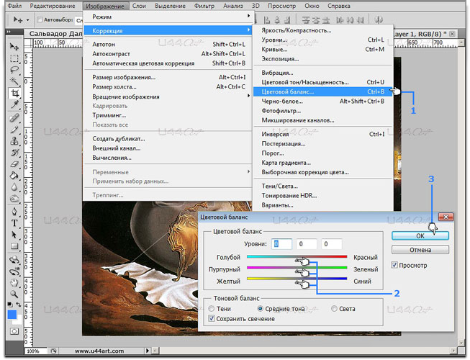
Task: Select the Eraser tool
Action: point(14,164)
